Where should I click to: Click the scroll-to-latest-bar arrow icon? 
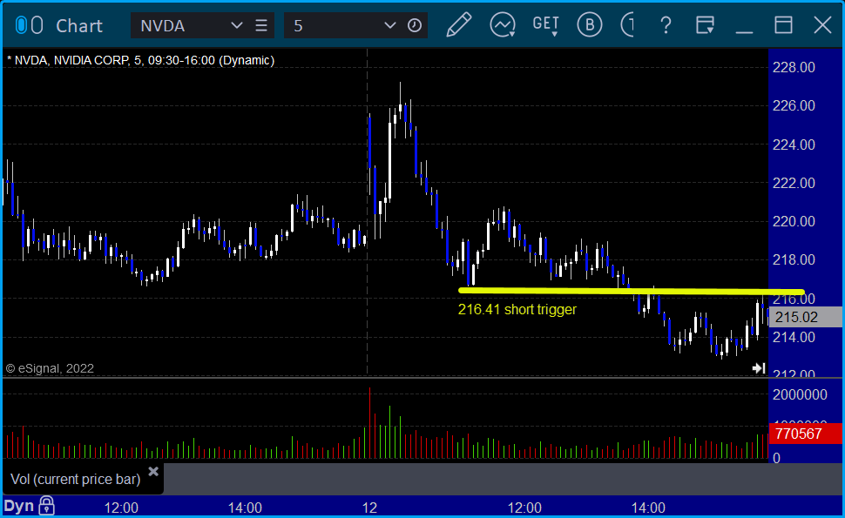[x=759, y=368]
